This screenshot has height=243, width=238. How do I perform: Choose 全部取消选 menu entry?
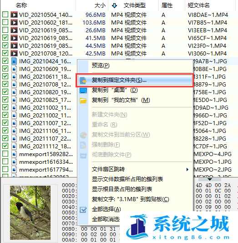pyautogui.click(x=106, y=219)
